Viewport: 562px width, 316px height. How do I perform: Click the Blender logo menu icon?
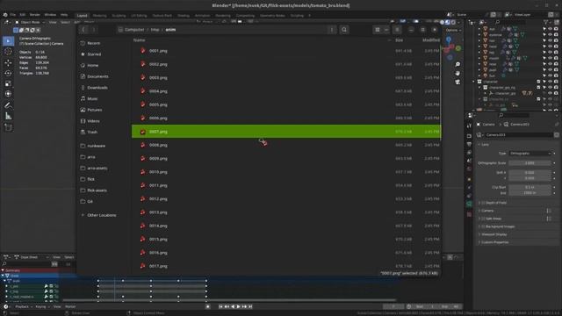(5, 15)
